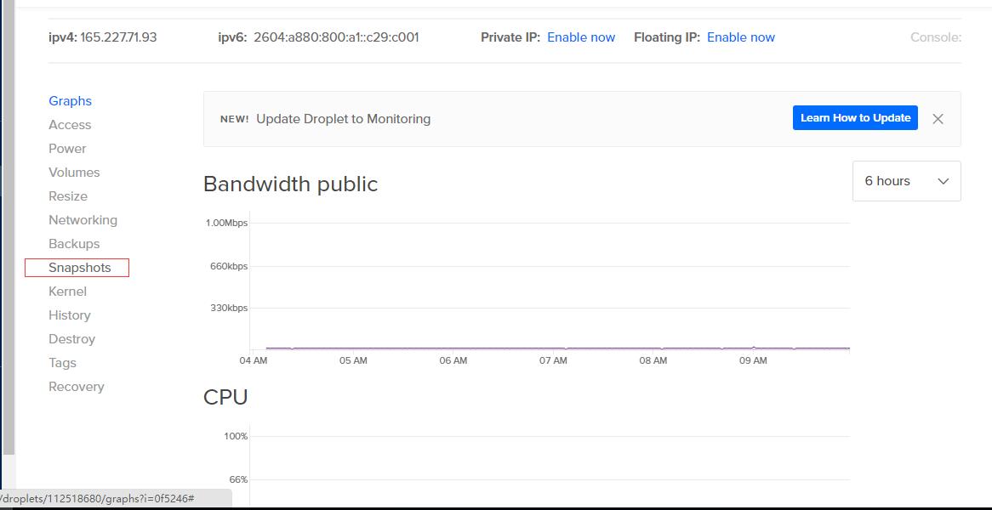
Task: Open the Volumes section
Action: tap(74, 173)
